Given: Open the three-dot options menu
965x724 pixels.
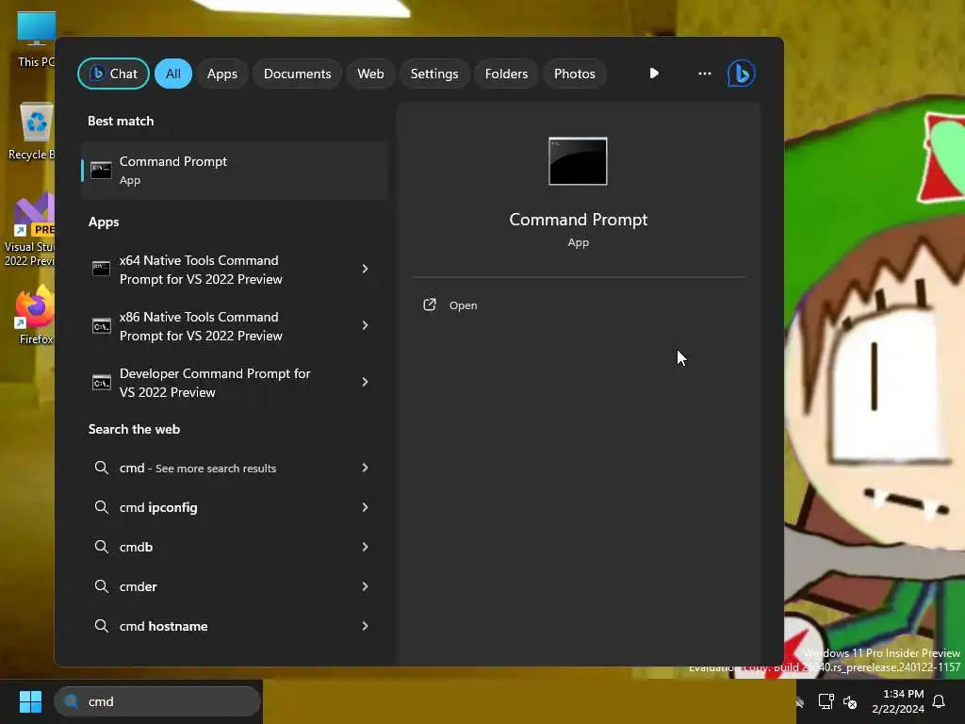Looking at the screenshot, I should pyautogui.click(x=705, y=74).
